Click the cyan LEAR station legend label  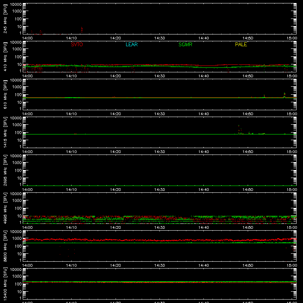(131, 44)
